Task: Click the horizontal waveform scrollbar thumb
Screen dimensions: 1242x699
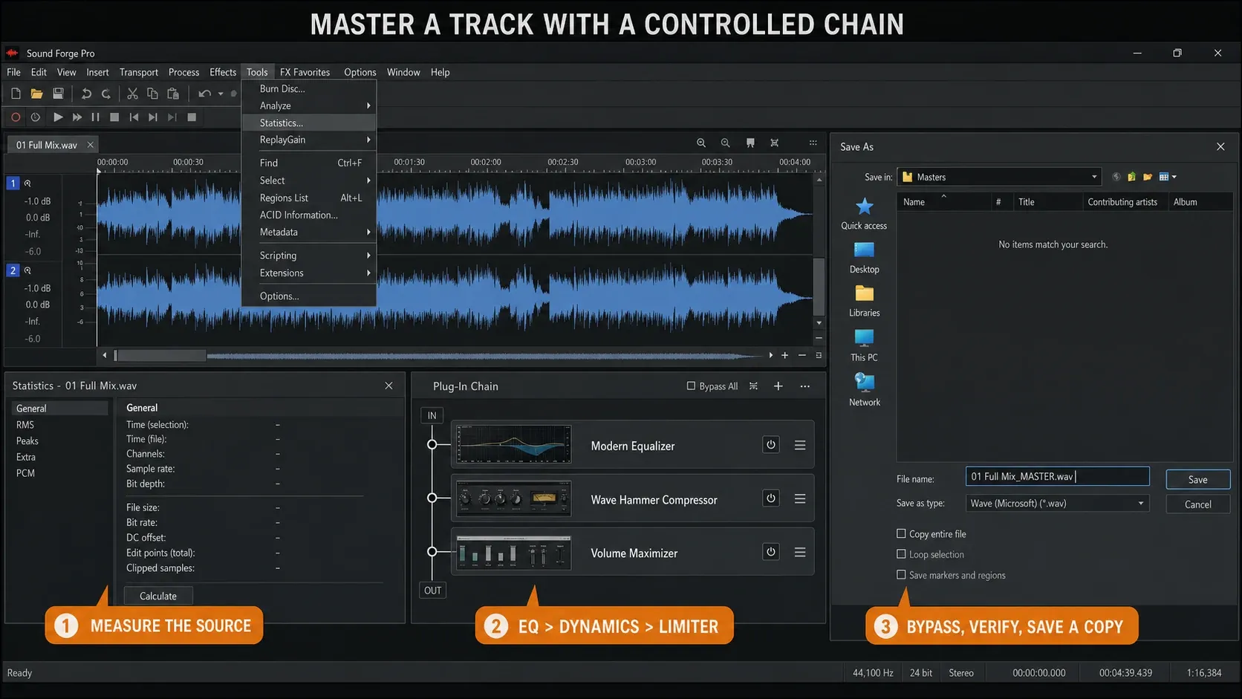Action: point(160,356)
